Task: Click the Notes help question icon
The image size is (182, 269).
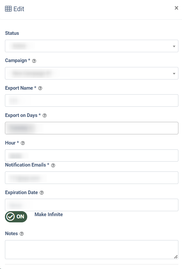Action: 22,234
